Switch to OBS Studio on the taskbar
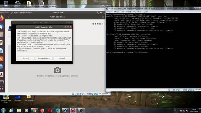Viewport: 201px width, 113px height. [x=81, y=110]
